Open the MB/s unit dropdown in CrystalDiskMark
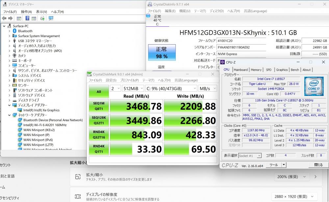 (x=207, y=89)
